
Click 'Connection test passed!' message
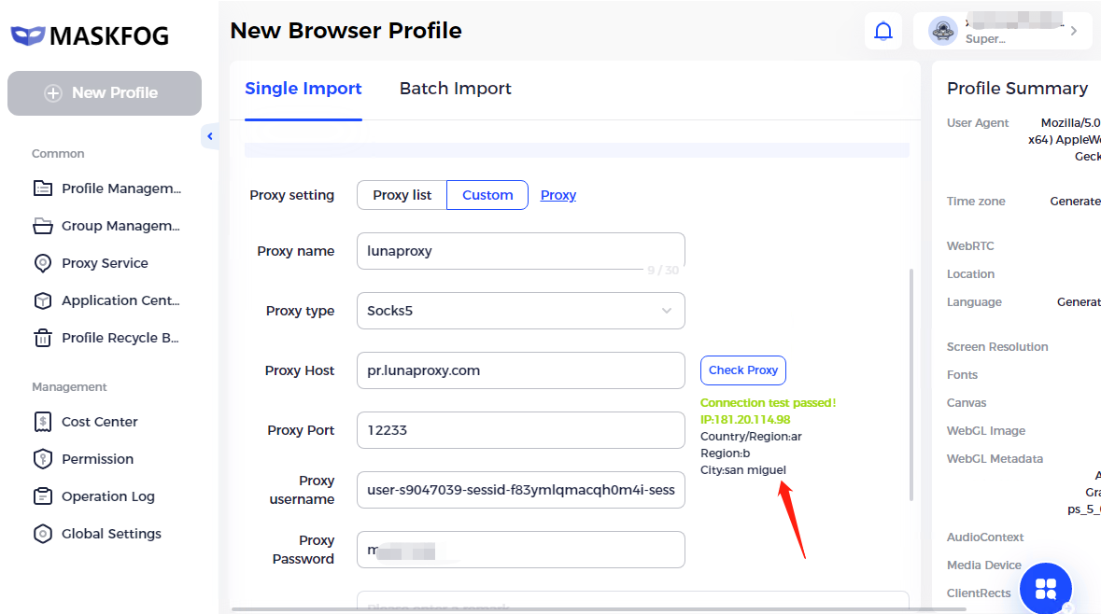(x=769, y=403)
